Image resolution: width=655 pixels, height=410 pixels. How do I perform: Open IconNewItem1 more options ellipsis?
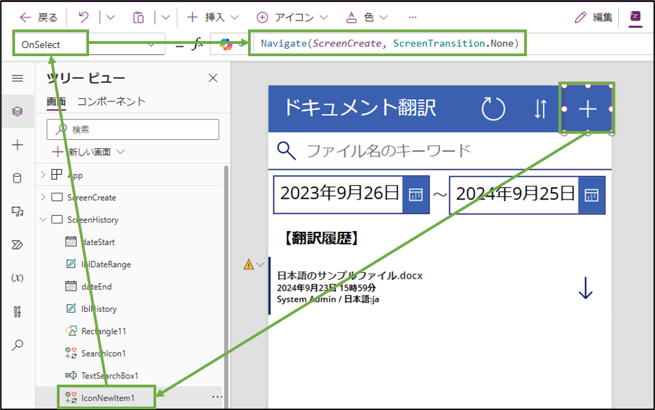coord(217,396)
